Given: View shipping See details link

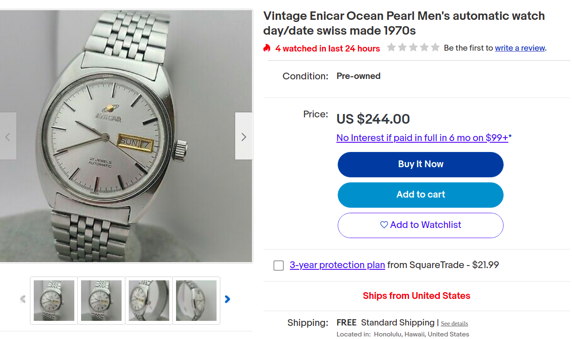Looking at the screenshot, I should coord(454,323).
